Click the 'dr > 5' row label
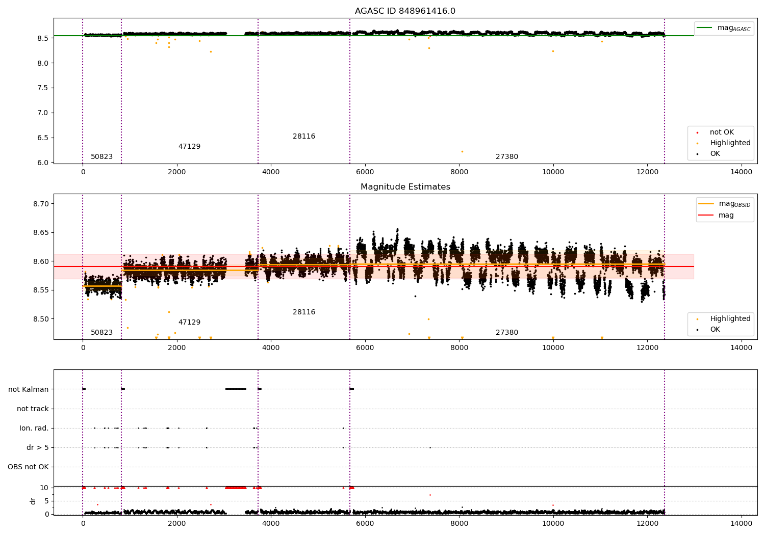The height and width of the screenshot is (535, 765). pyautogui.click(x=38, y=448)
